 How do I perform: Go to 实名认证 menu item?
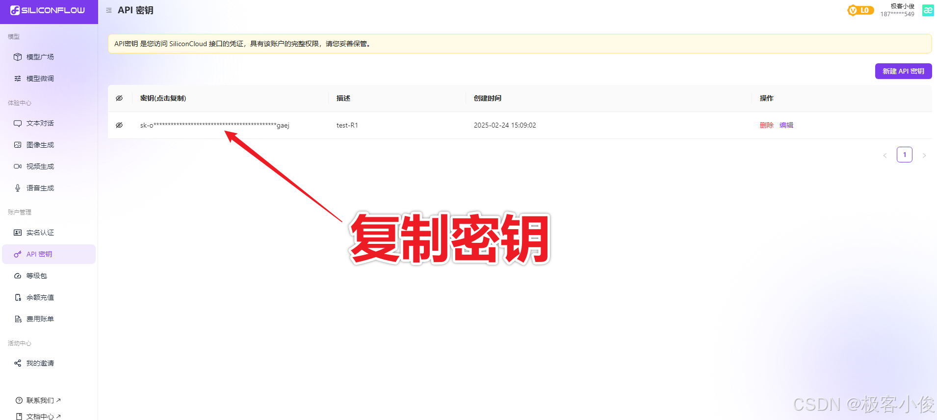pyautogui.click(x=49, y=233)
